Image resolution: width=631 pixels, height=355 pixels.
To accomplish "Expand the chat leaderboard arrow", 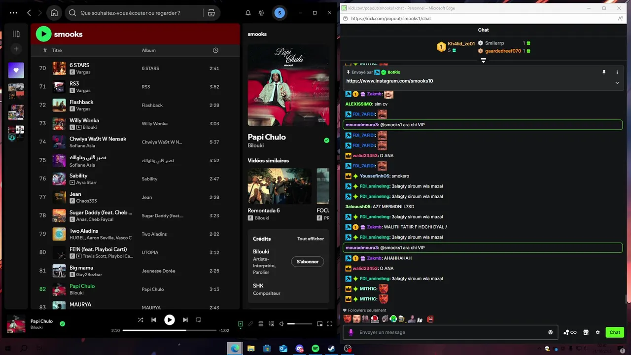I will [x=483, y=60].
